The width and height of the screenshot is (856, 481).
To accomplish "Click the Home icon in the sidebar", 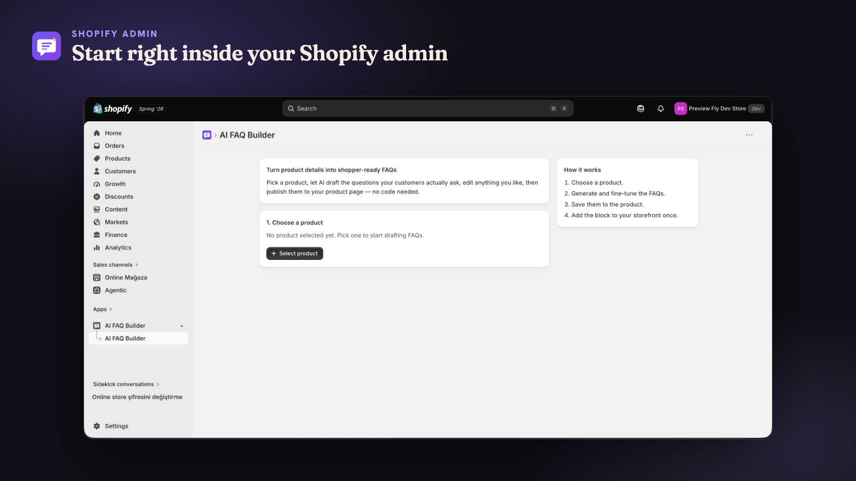I will click(97, 133).
